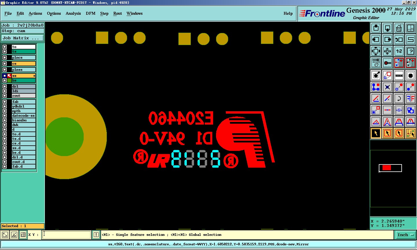
Task: Open the Options menu
Action: tap(54, 14)
